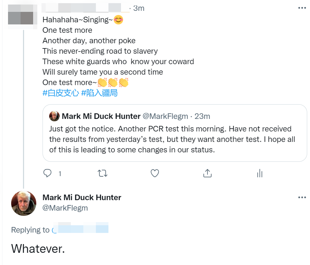Image resolution: width=310 pixels, height=265 pixels.
Task: Like the tweet with heart icon
Action: click(155, 173)
